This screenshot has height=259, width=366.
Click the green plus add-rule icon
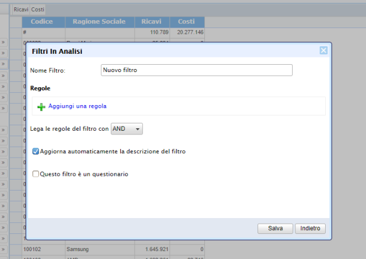41,106
